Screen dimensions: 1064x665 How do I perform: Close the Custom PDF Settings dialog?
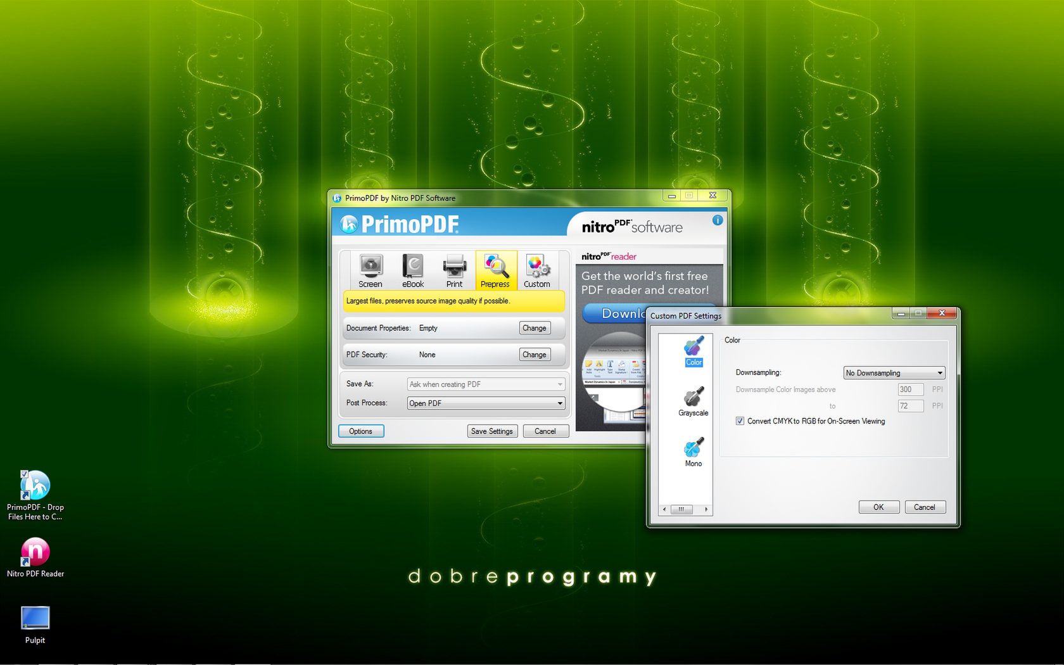(x=942, y=313)
